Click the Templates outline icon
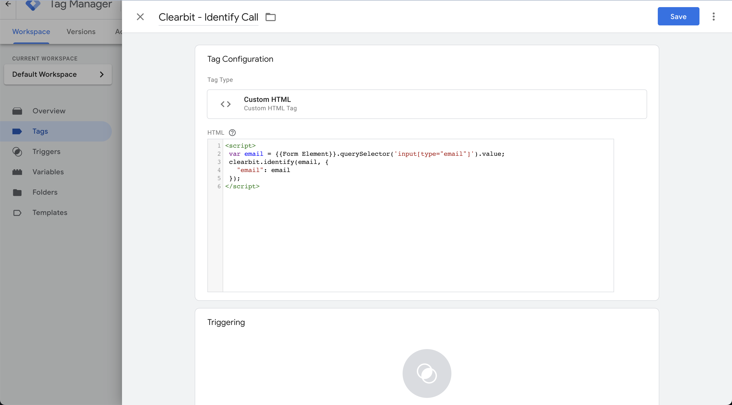Viewport: 732px width, 405px height. [x=17, y=213]
